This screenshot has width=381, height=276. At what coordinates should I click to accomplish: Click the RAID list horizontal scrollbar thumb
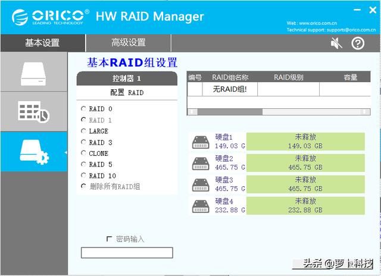[230, 112]
